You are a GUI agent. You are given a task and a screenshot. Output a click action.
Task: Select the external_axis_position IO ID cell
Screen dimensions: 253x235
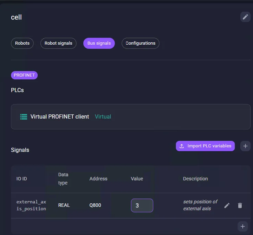point(31,205)
